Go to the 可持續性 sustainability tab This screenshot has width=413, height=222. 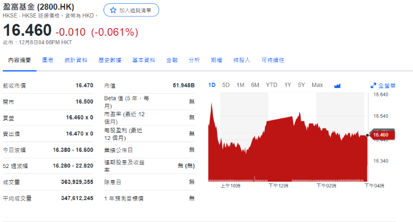pyautogui.click(x=273, y=60)
